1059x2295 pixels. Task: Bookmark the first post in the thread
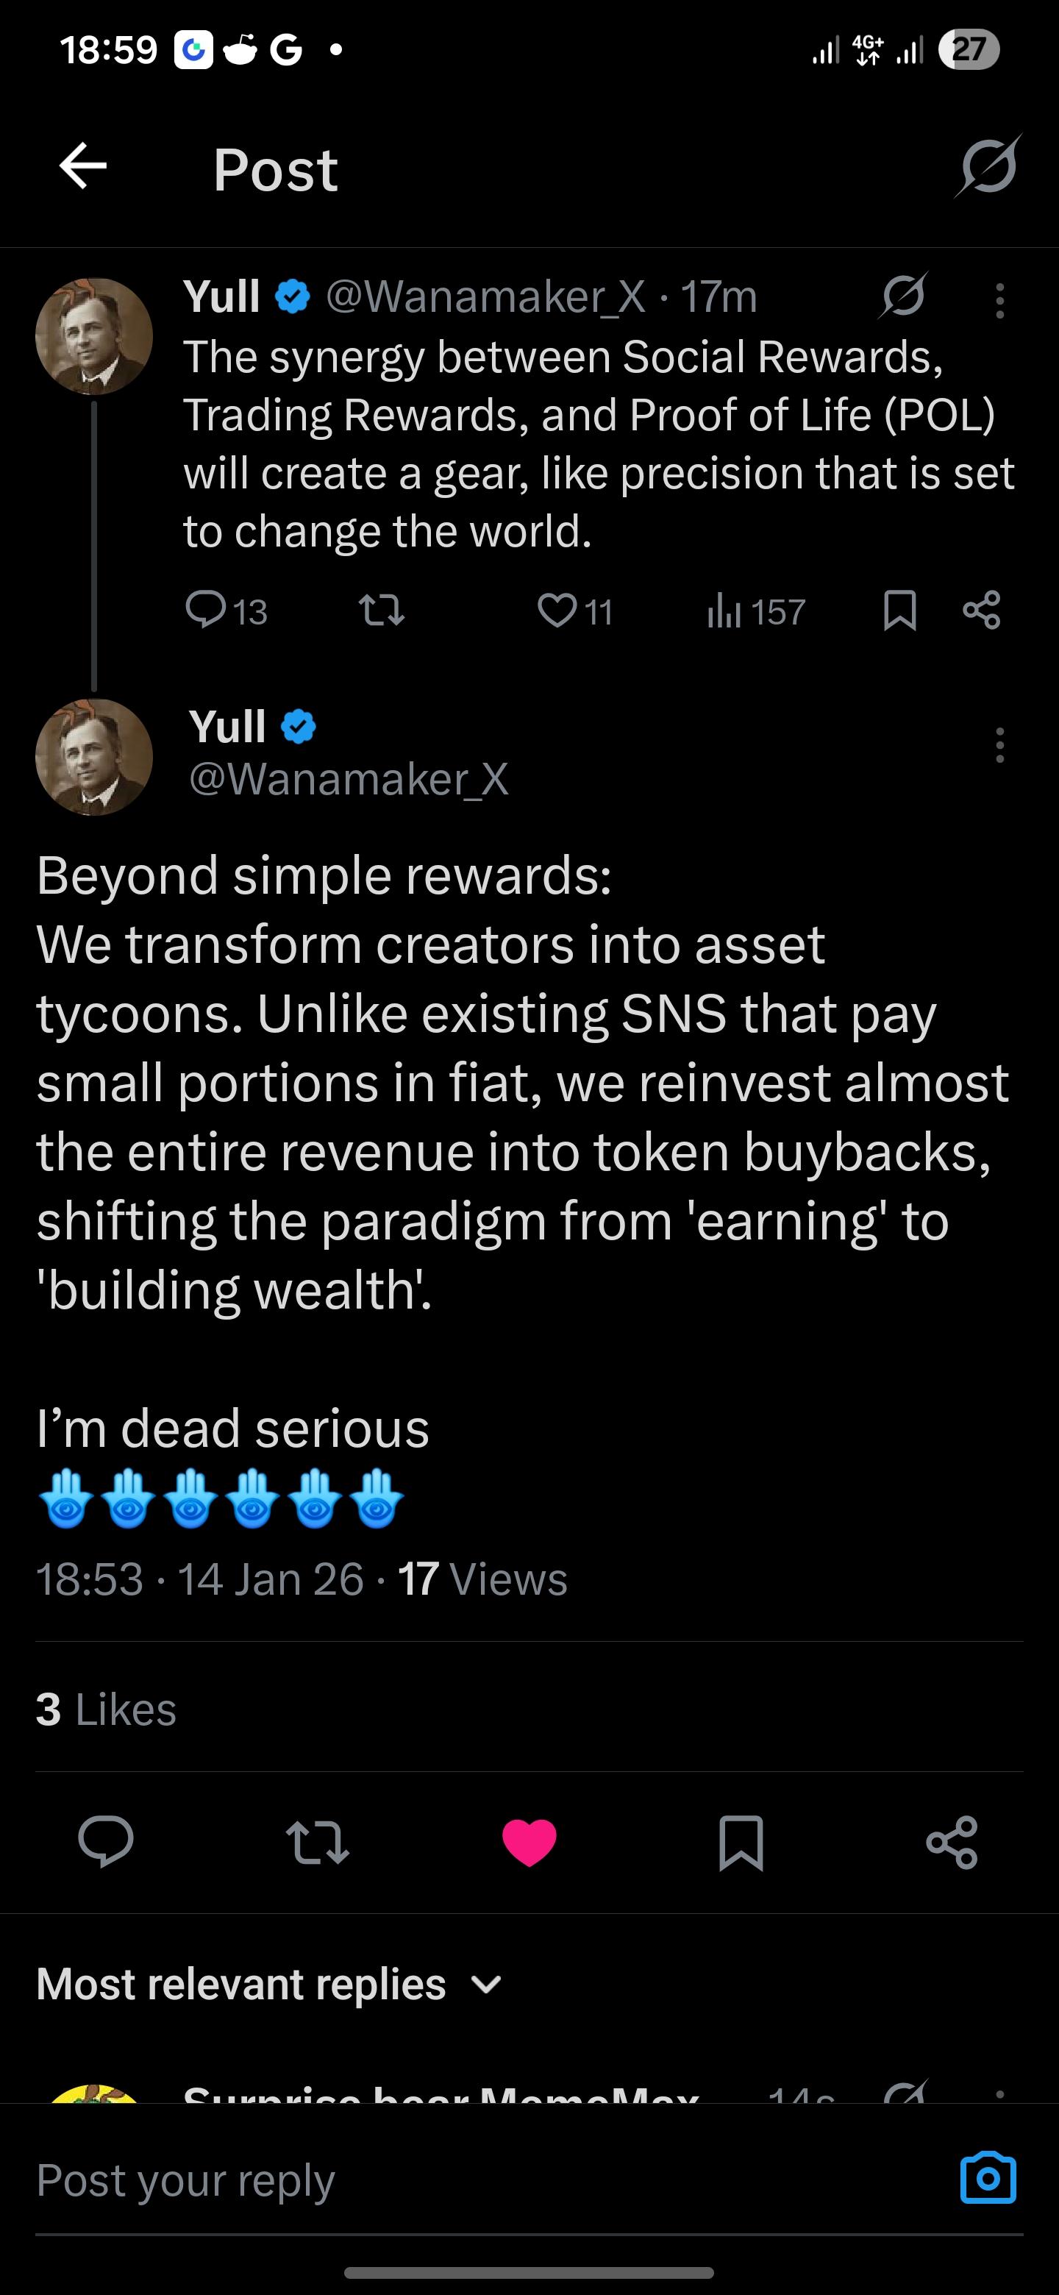tap(899, 611)
